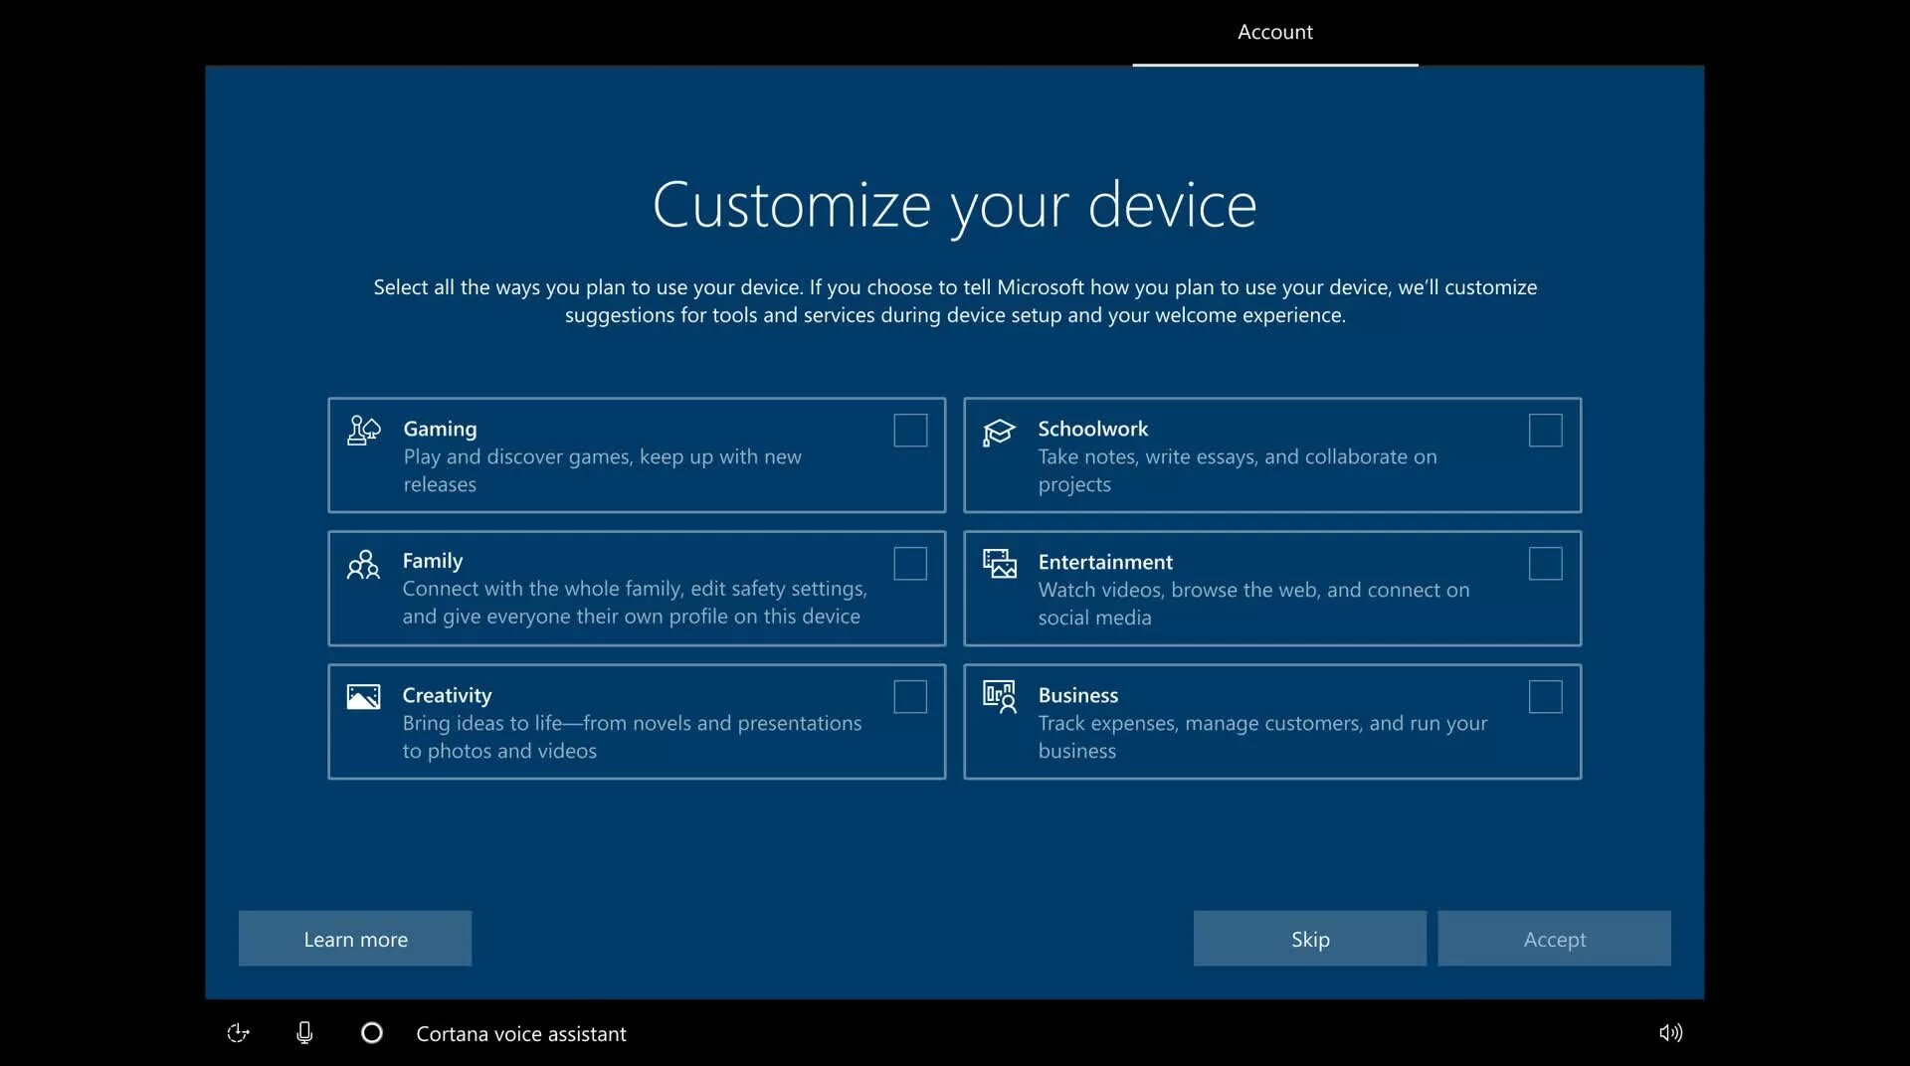Click the Family people icon

[x=362, y=564]
